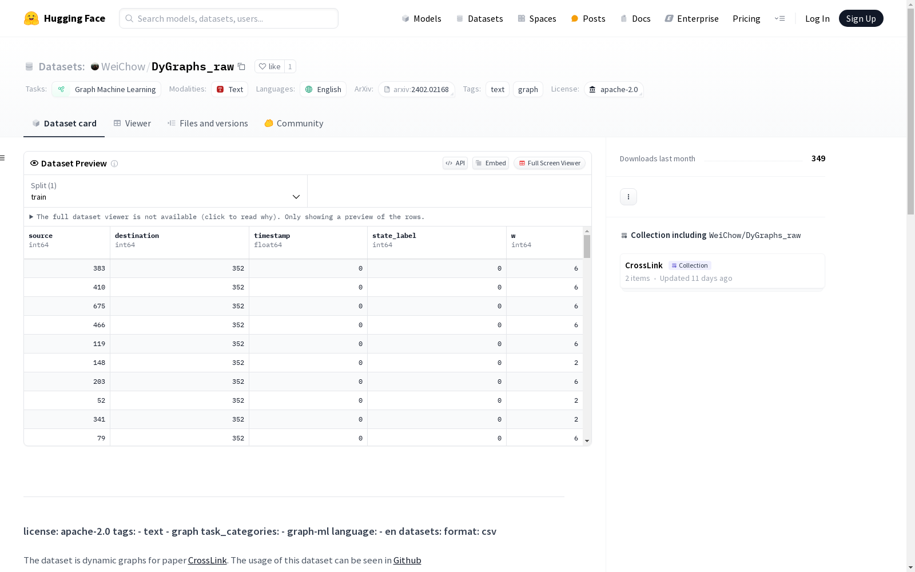
Task: Click the Datasets breadcrumb label
Action: pyautogui.click(x=62, y=66)
